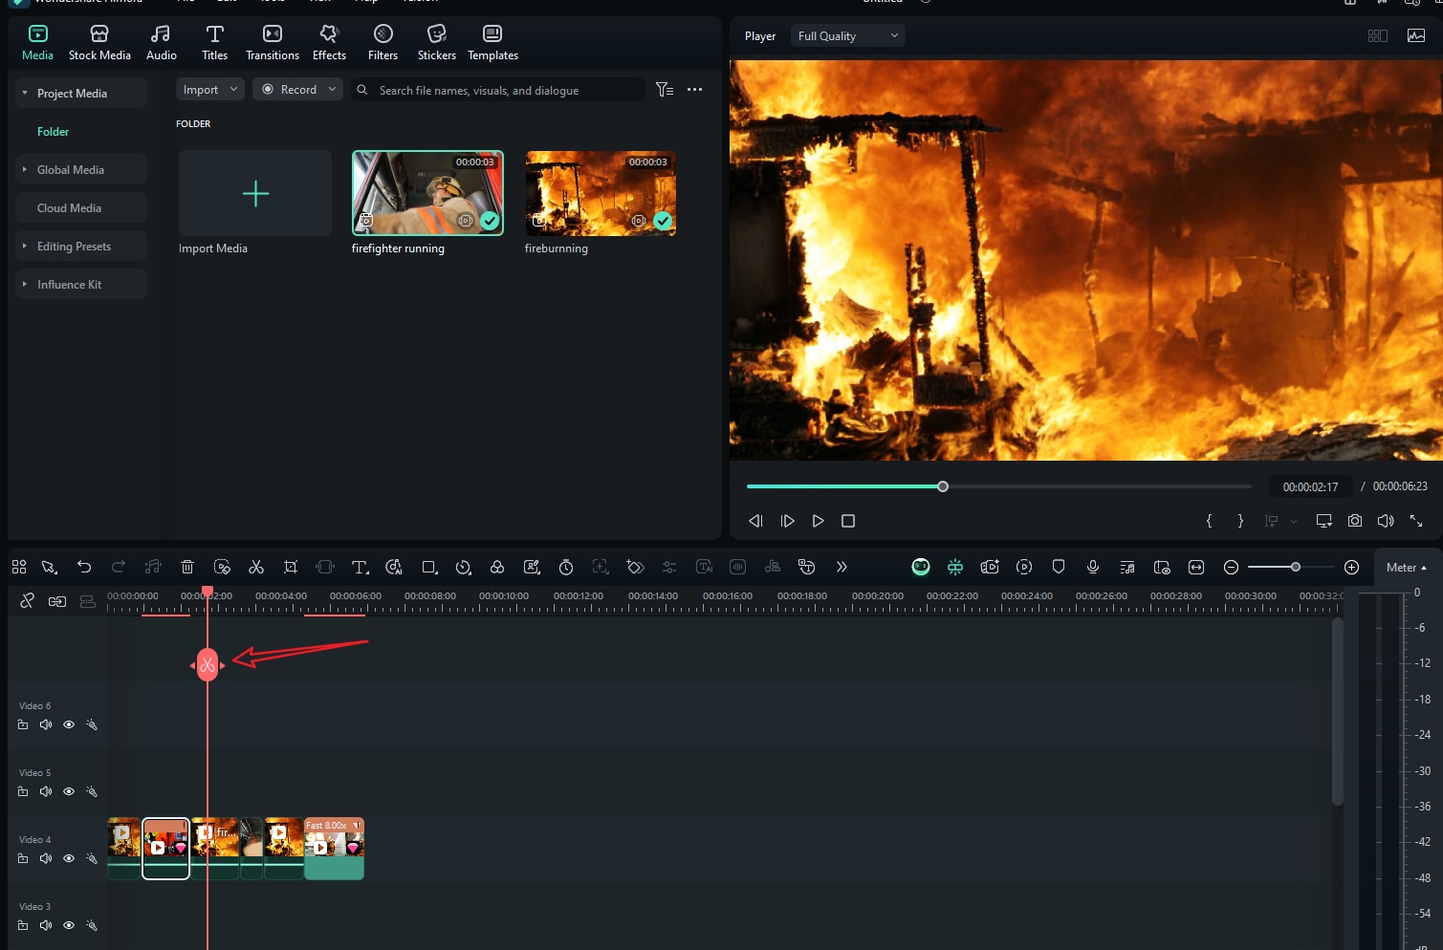
Task: Hide the Video 4 track with eye icon
Action: tap(69, 859)
